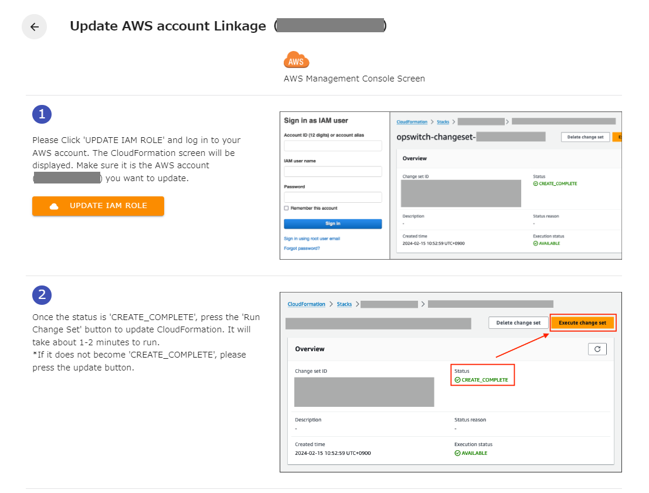
Task: Click CloudFormation breadcrumb in step 2 screenshot
Action: click(306, 304)
